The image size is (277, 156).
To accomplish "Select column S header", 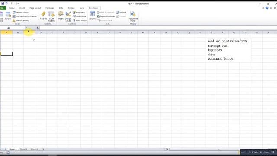I will pos(211,32).
